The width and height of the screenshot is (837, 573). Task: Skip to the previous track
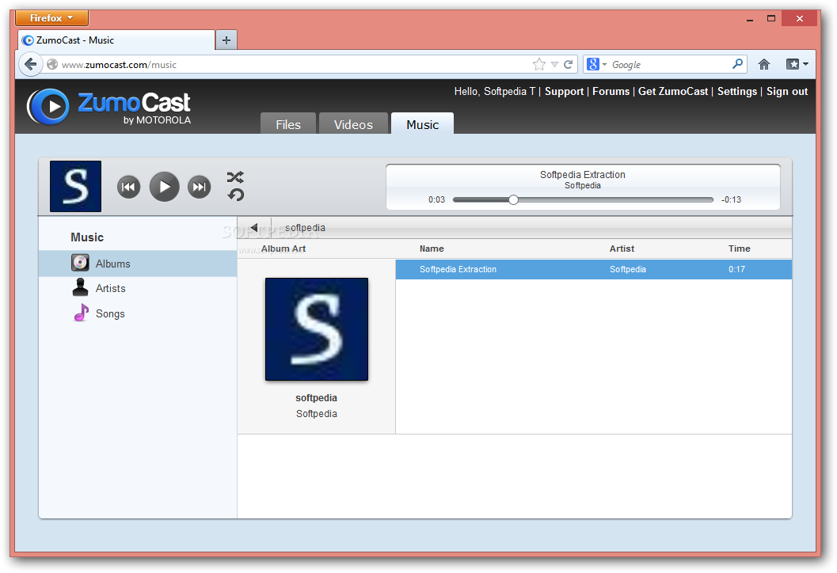pos(128,187)
